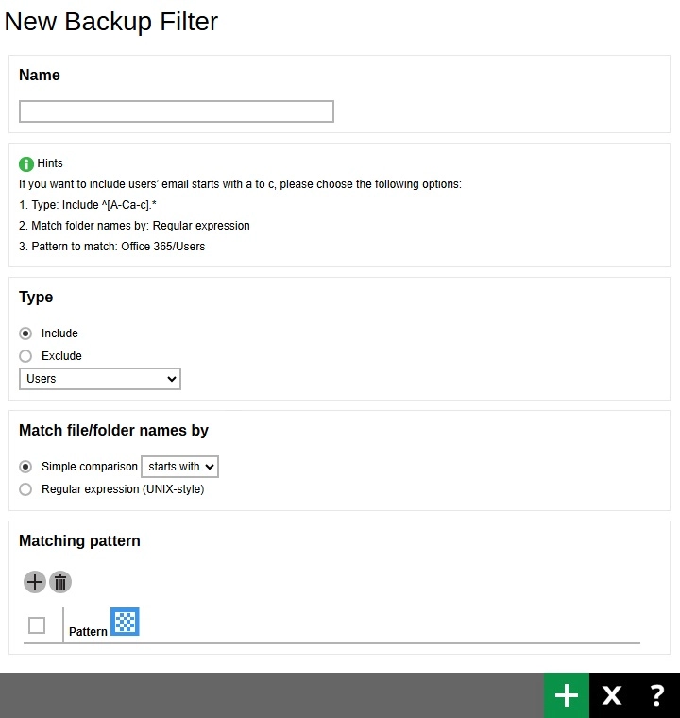Click the 'Match file/folder names by' heading

(113, 431)
